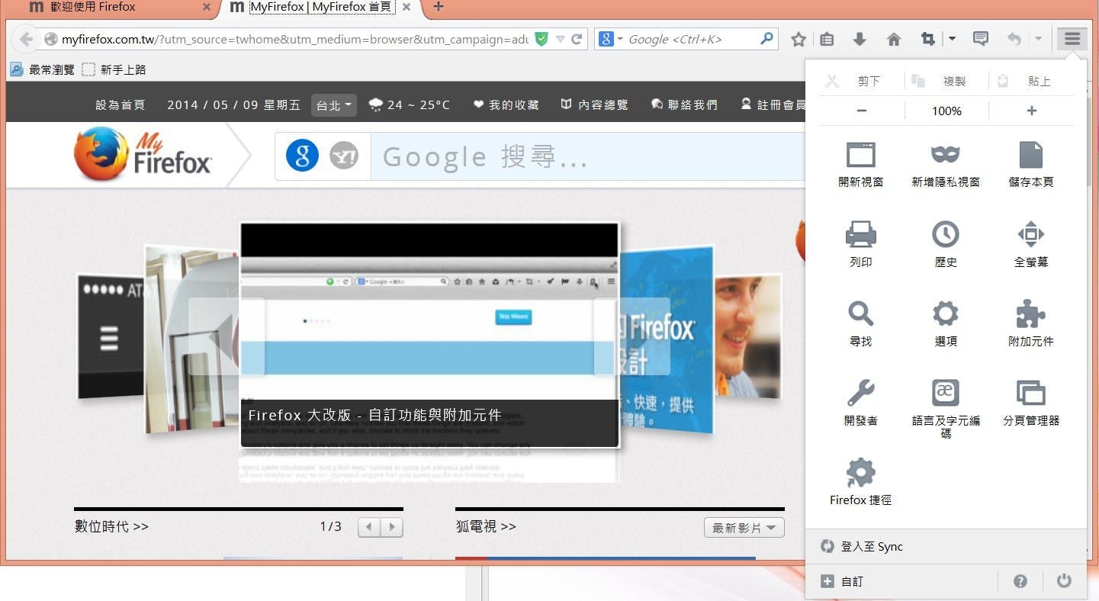
Task: Show bookmarks list icon in toolbar
Action: [827, 39]
